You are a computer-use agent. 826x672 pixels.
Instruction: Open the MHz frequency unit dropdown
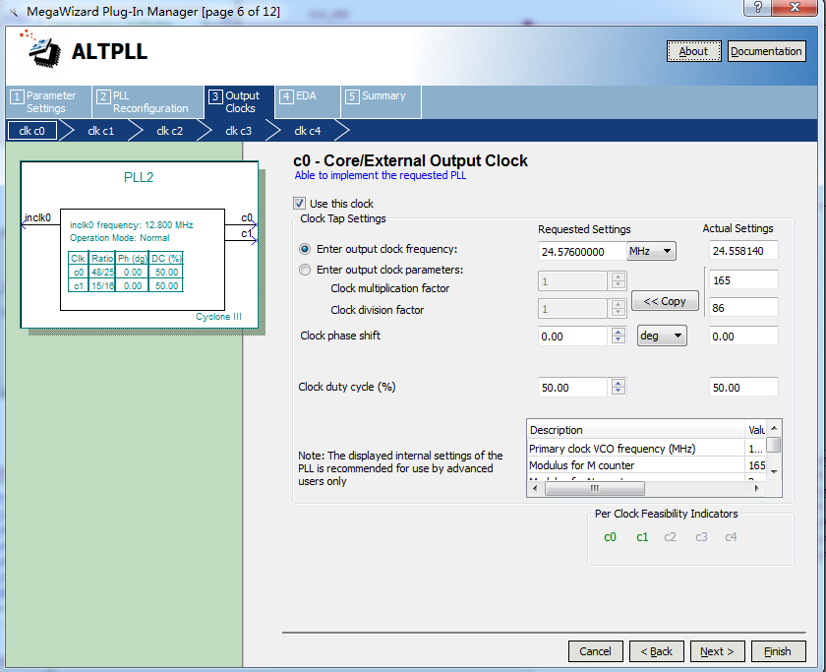pyautogui.click(x=651, y=252)
